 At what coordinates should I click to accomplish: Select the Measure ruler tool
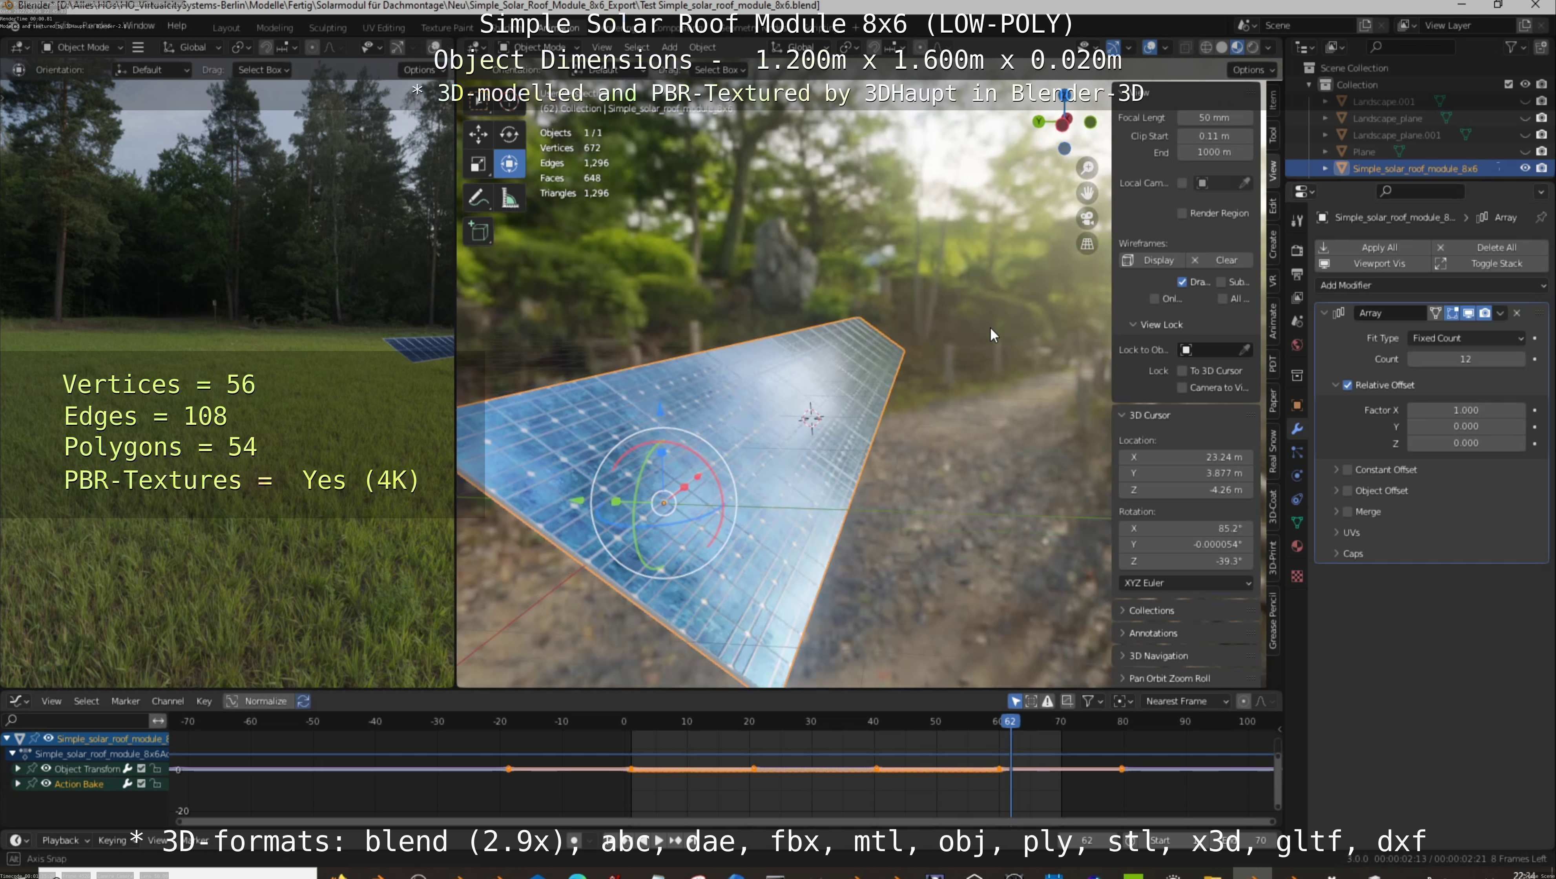tap(509, 198)
